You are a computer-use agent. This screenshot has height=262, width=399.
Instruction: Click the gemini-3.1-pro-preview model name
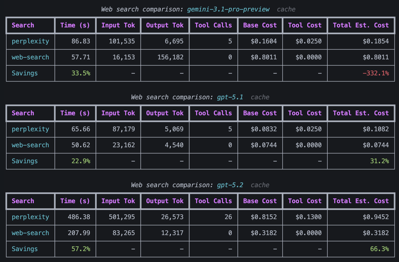tap(228, 9)
